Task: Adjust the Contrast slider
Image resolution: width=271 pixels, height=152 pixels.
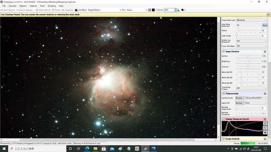Action: 248,67
